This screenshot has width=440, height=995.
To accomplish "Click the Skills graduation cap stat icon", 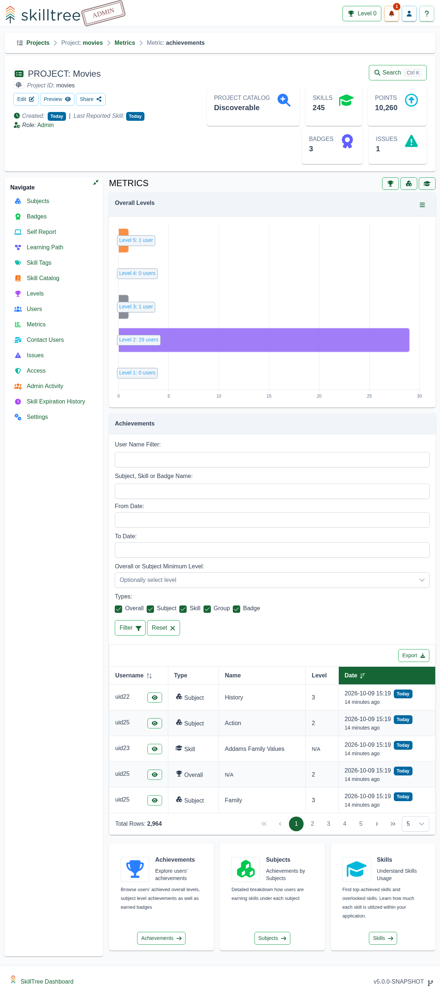I will click(346, 100).
